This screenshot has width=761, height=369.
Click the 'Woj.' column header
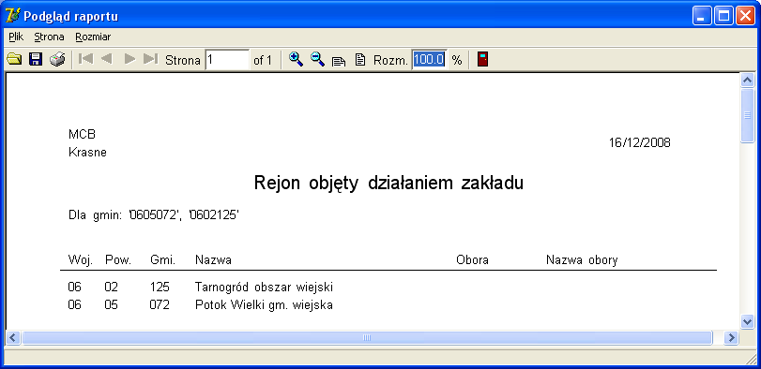tap(80, 260)
